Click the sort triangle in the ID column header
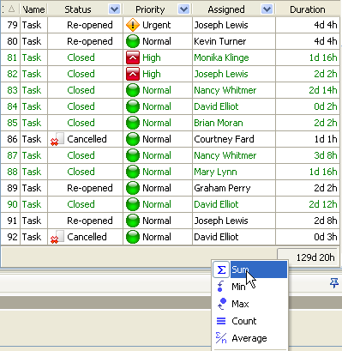Viewport: 342px width, 351px height. [11, 9]
